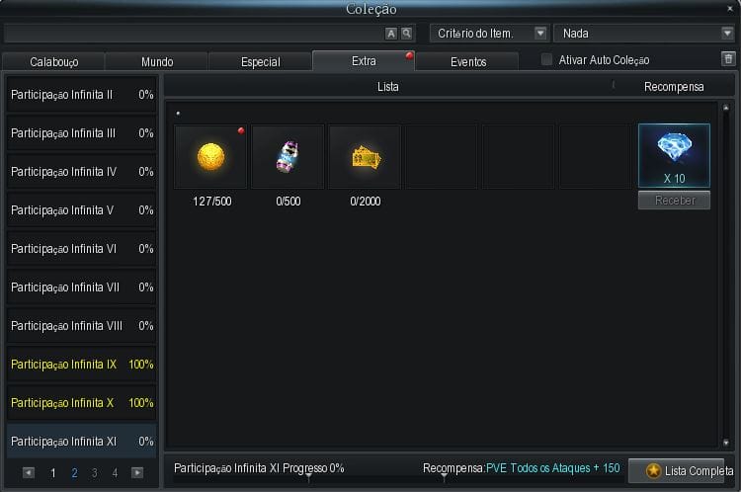The width and height of the screenshot is (741, 492).
Task: Click the blue diamond reward icon
Action: 674,155
